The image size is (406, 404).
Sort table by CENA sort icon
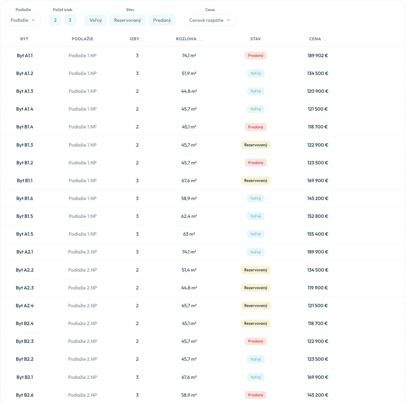[x=324, y=39]
